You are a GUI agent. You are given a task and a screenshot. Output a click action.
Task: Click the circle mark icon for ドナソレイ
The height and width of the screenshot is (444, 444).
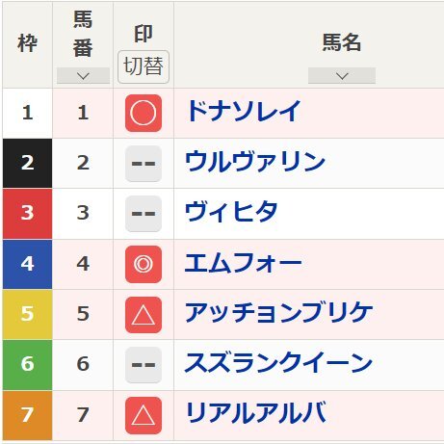pyautogui.click(x=144, y=113)
